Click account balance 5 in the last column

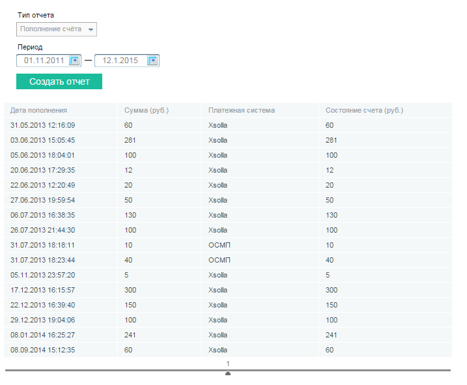click(x=328, y=275)
